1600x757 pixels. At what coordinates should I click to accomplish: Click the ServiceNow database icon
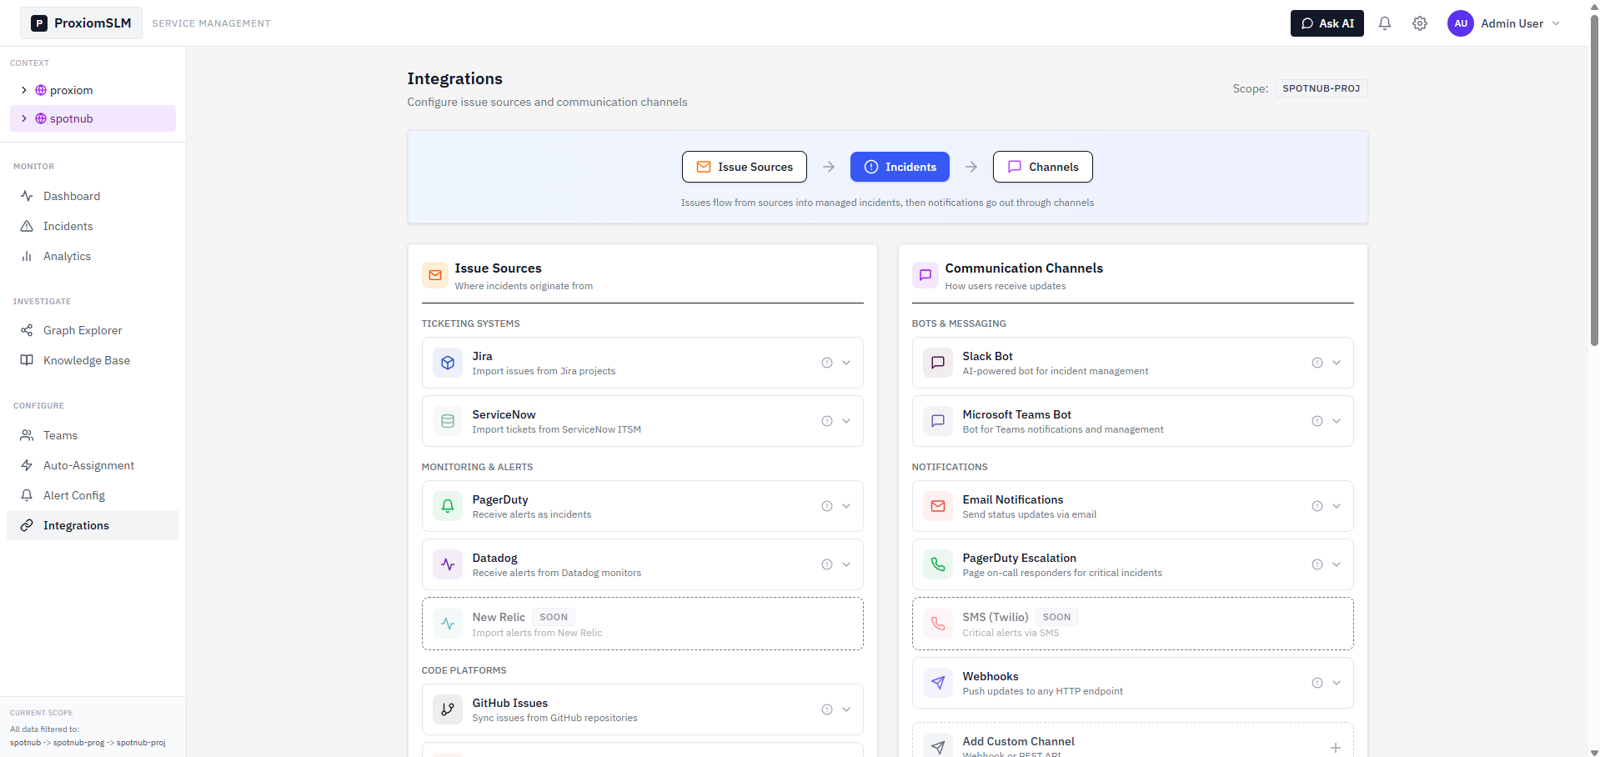447,421
